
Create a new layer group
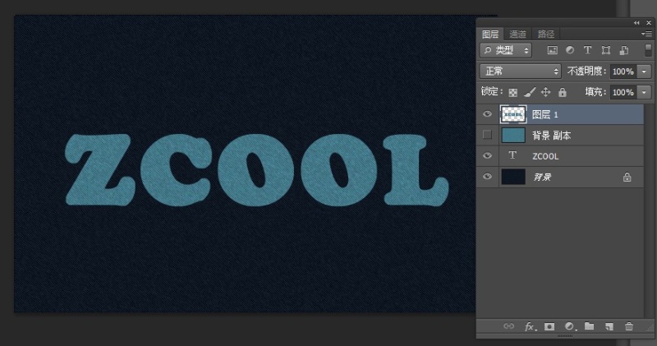589,326
